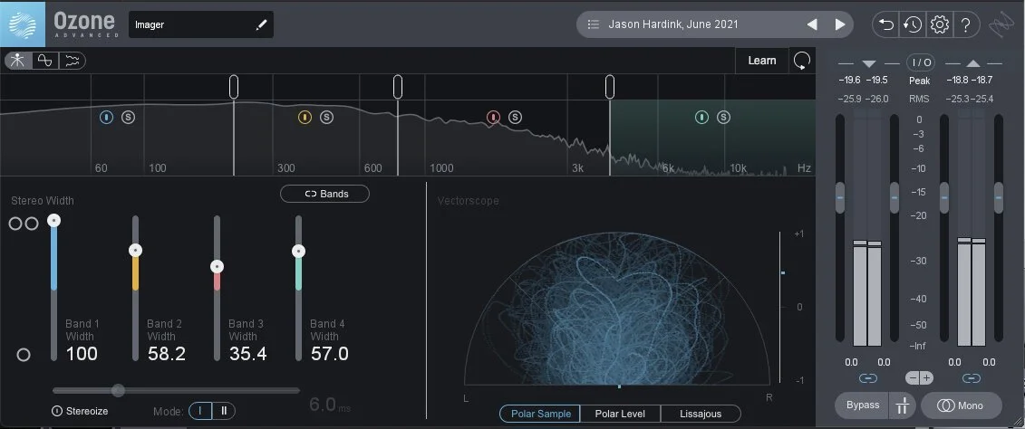Enable Stereoize power toggle
1025x429 pixels.
[57, 412]
